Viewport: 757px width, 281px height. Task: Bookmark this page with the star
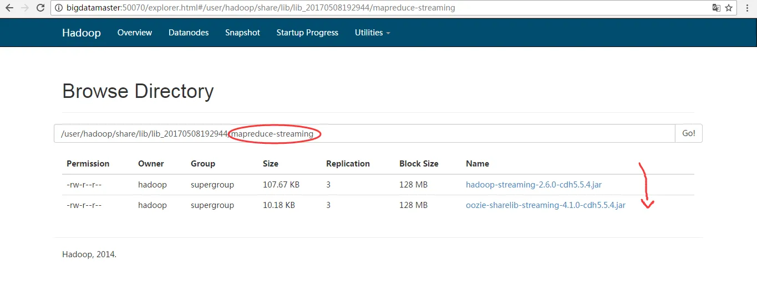point(729,8)
